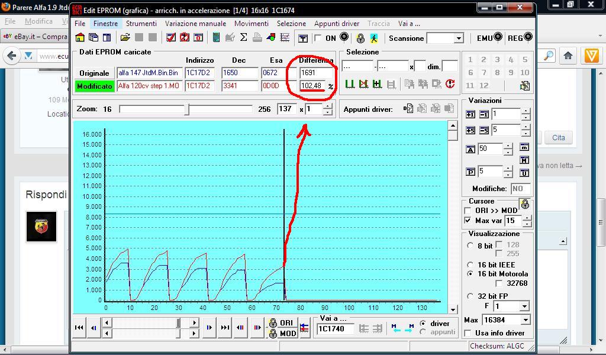The height and width of the screenshot is (355, 606).
Task: Jump to last map with fast-forward button
Action: click(225, 327)
